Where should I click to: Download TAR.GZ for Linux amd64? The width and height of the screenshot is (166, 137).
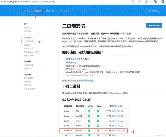tap(120, 116)
